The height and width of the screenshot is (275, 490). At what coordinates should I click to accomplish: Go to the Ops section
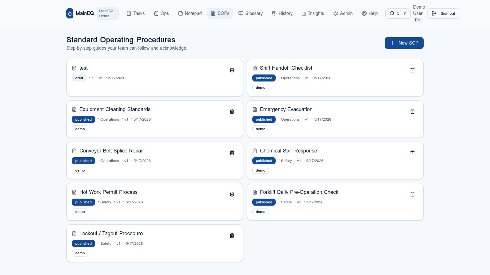[161, 13]
